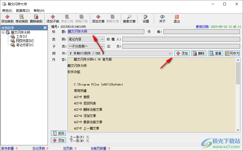Click the app icon in title bar
This screenshot has width=243, height=151.
coord(4,4)
